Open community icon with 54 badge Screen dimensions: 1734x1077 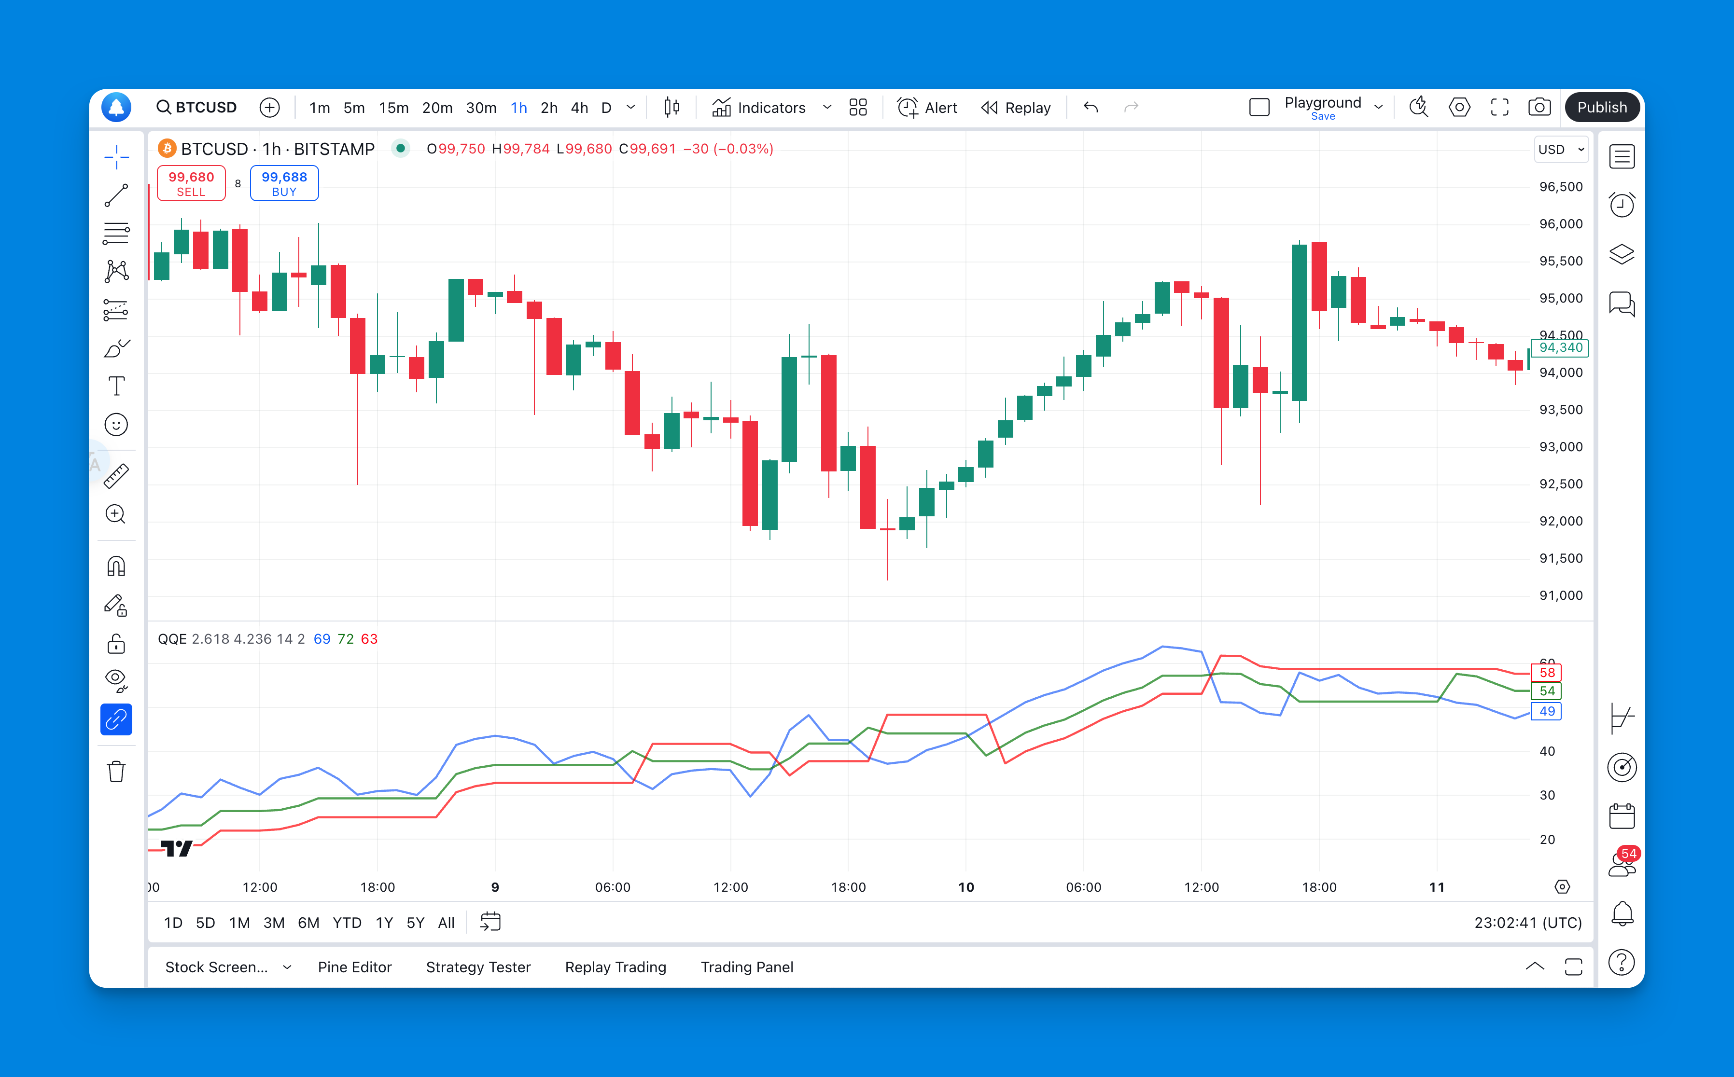[x=1623, y=862]
